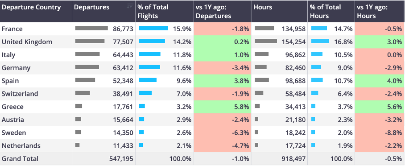Click the Grand Total row label
Screen dimensions: 405x166
(20, 159)
